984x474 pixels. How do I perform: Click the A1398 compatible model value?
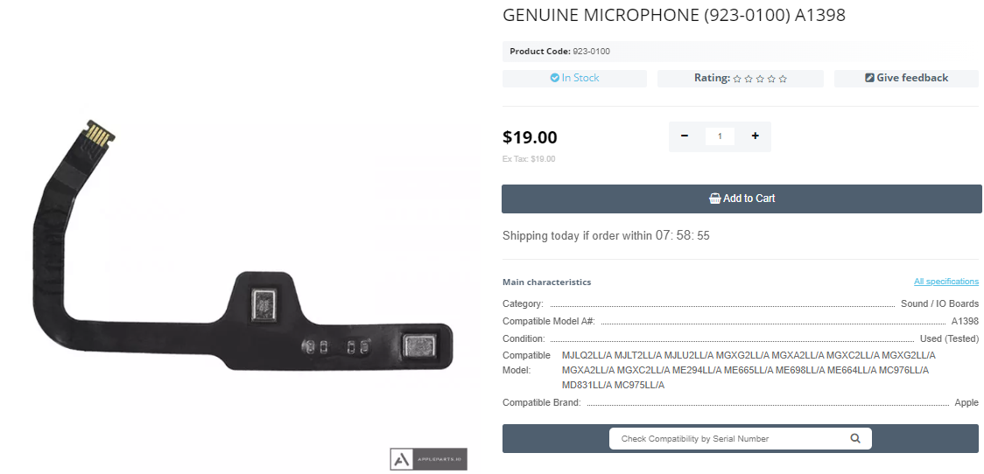(x=965, y=321)
